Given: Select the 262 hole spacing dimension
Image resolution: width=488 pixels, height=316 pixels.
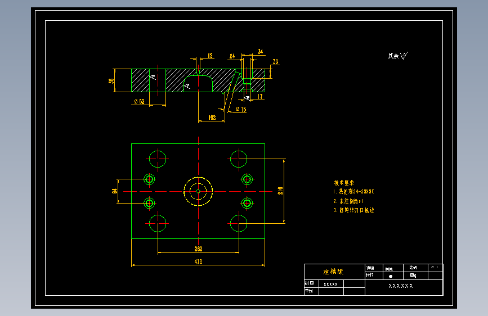Looking at the screenshot, I should [x=198, y=249].
